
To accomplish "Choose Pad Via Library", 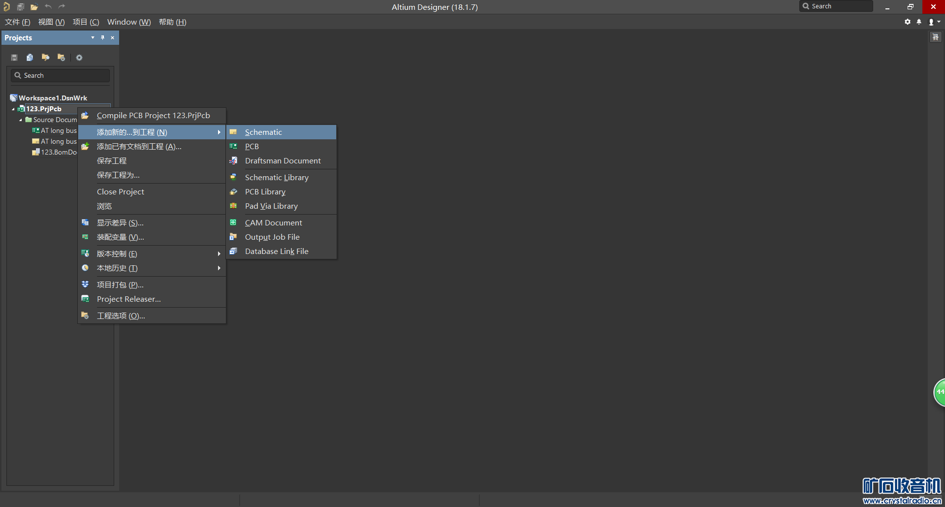I will point(282,206).
